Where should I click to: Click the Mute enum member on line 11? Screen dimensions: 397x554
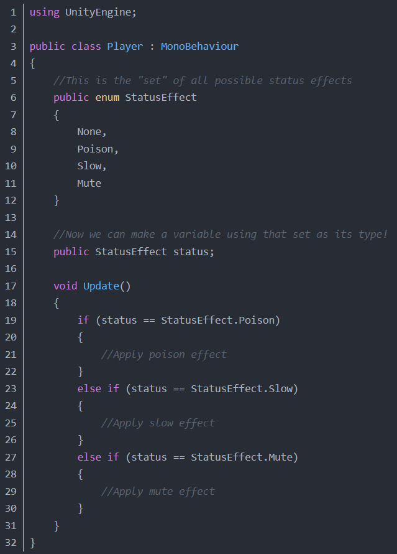coord(89,184)
